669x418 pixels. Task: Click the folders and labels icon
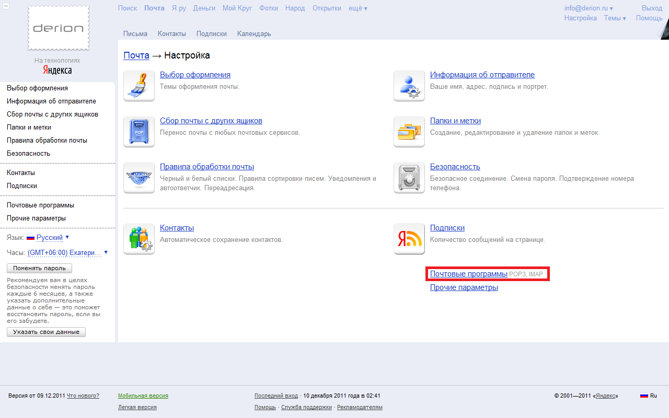tap(409, 132)
